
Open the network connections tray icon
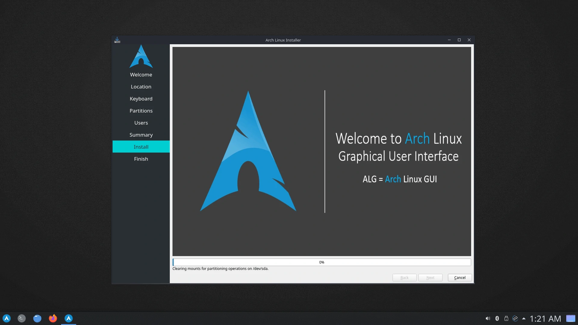click(x=515, y=318)
